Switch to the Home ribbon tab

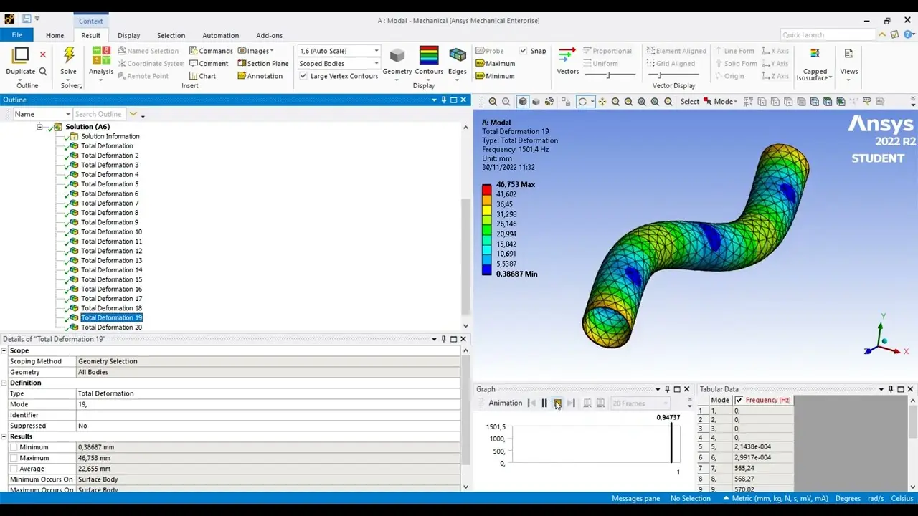coord(55,35)
